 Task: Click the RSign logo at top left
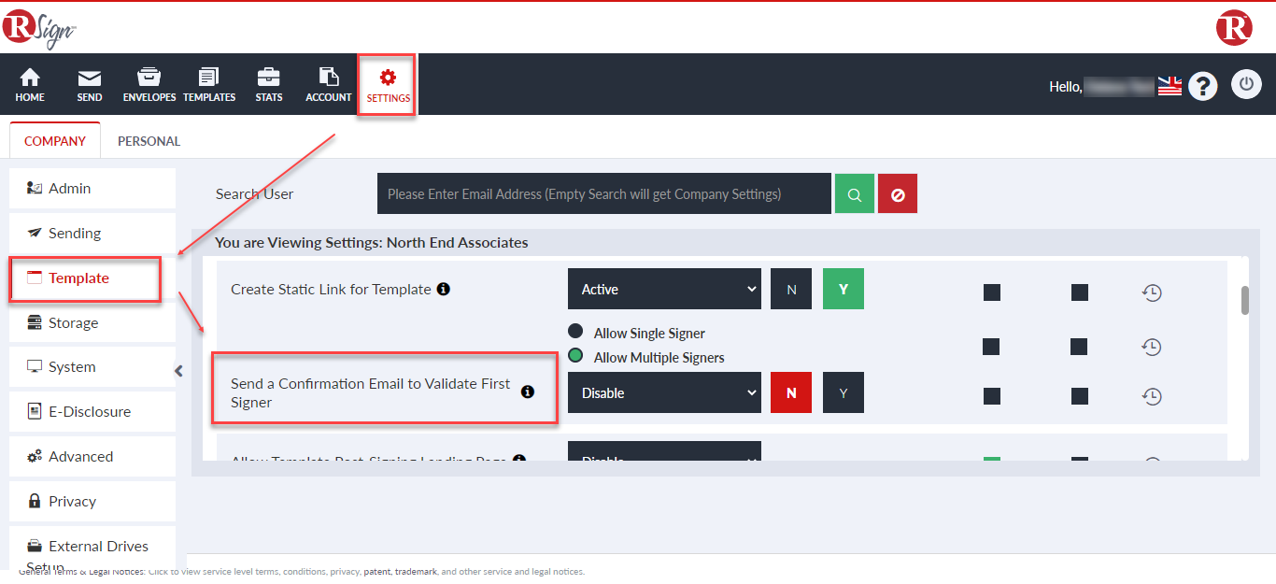[39, 27]
